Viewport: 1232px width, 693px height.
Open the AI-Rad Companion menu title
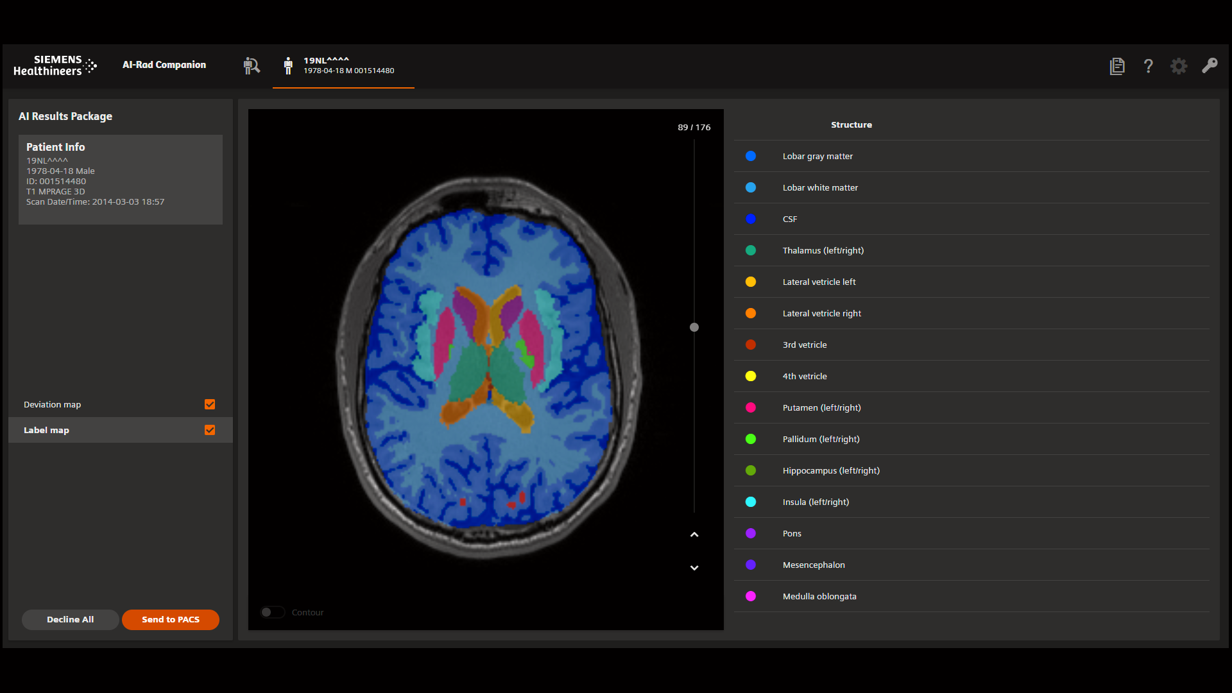point(164,65)
